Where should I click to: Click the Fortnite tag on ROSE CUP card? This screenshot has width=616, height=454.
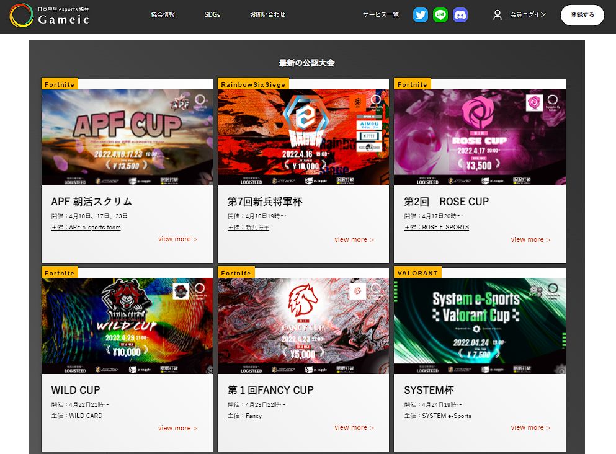(x=413, y=84)
